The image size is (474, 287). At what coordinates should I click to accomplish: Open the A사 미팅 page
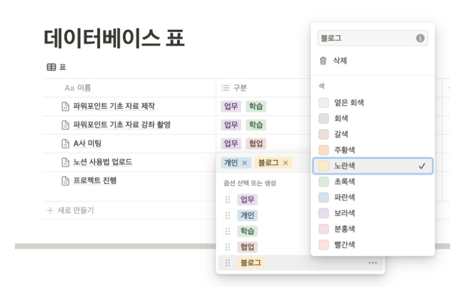click(87, 143)
